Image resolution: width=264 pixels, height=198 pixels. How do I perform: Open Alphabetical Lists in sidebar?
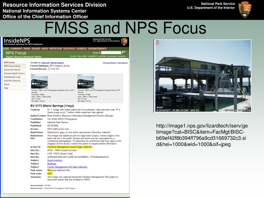12,77
